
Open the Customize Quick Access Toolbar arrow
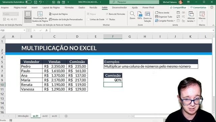click(68, 2)
